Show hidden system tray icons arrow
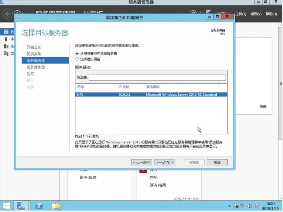 (x=229, y=206)
